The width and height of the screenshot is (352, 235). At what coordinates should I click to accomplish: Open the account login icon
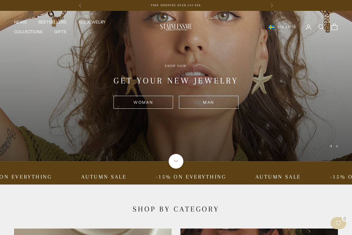309,27
